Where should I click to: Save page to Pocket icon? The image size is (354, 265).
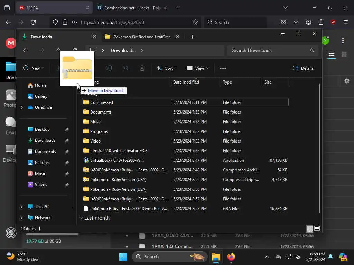pyautogui.click(x=283, y=22)
